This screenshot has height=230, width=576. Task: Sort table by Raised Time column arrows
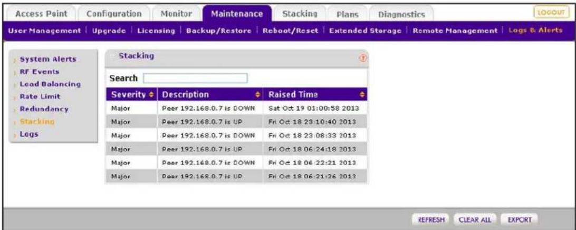[x=363, y=95]
